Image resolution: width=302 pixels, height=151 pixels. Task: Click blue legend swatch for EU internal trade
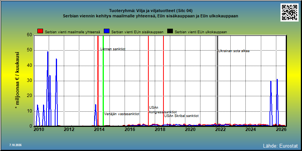coord(106,31)
